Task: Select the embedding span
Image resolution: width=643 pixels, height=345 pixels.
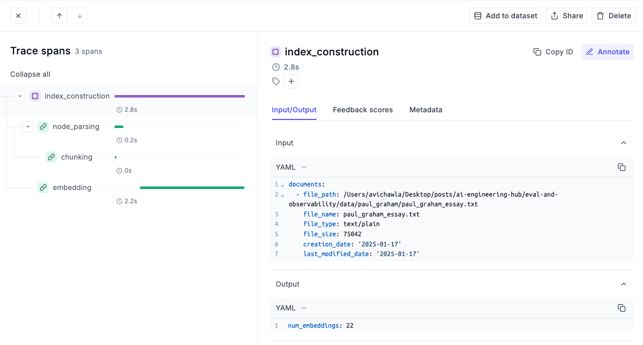Action: [72, 187]
